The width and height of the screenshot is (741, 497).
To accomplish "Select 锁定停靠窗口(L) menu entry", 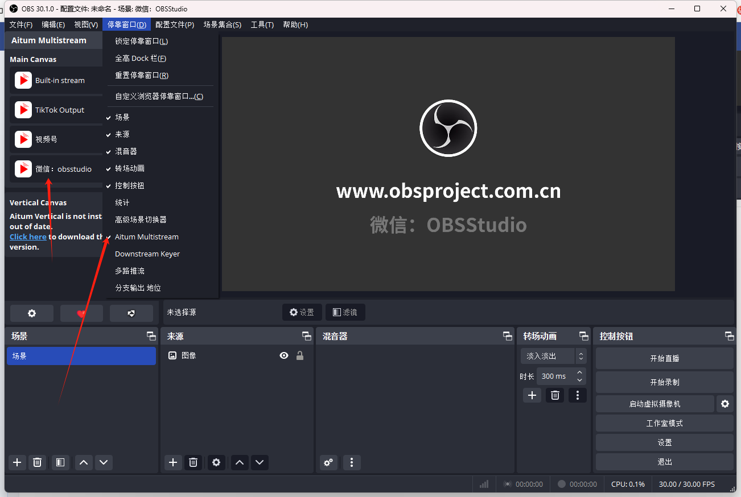I will pyautogui.click(x=161, y=42).
